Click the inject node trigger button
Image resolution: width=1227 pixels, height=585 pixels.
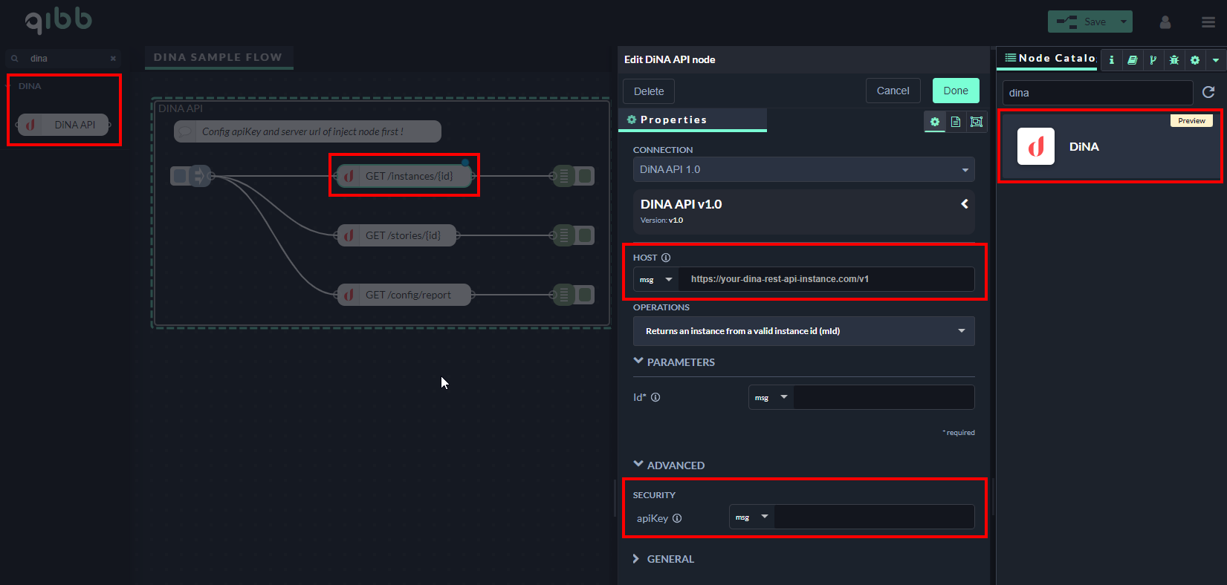pyautogui.click(x=179, y=176)
